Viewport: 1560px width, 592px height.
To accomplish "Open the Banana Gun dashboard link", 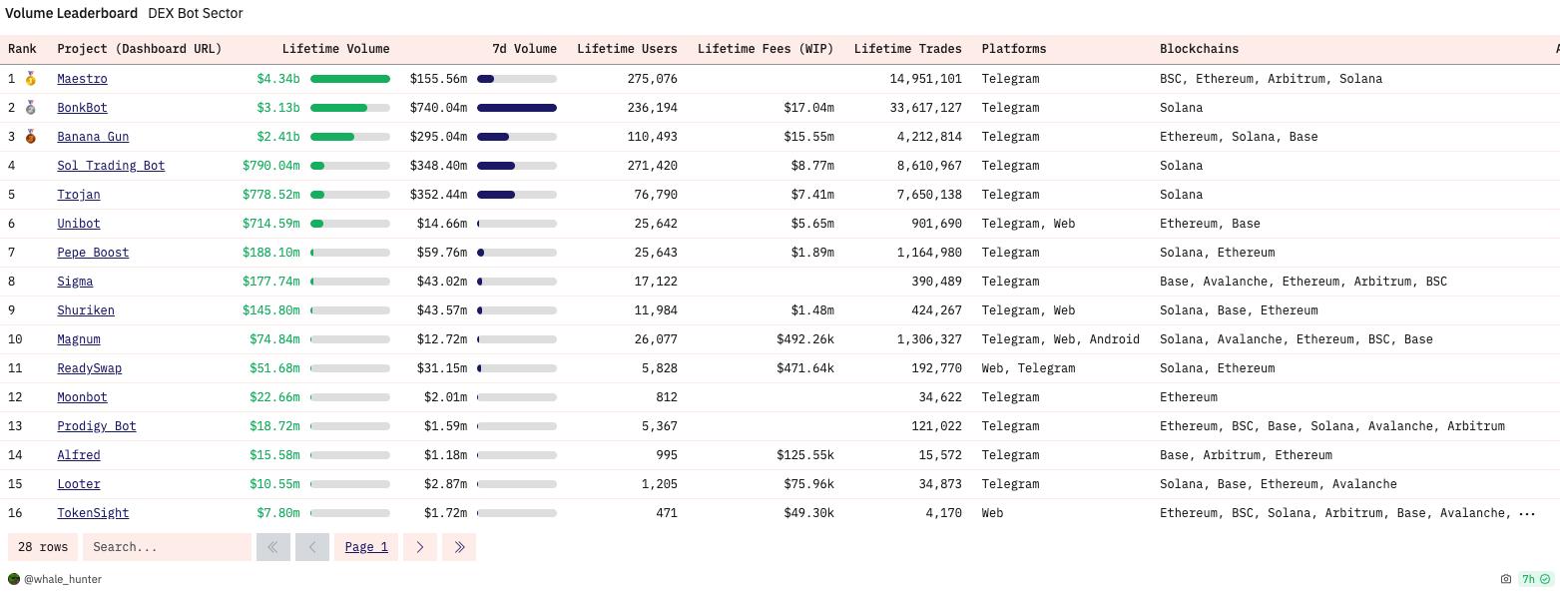I will 93,137.
